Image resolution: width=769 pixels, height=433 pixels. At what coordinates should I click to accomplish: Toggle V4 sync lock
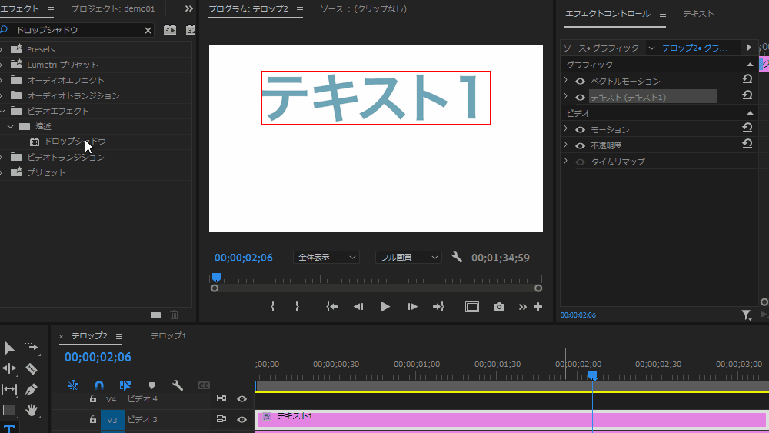pos(221,398)
